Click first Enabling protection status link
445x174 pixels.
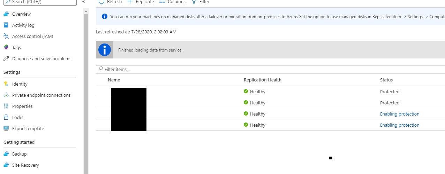click(x=400, y=114)
